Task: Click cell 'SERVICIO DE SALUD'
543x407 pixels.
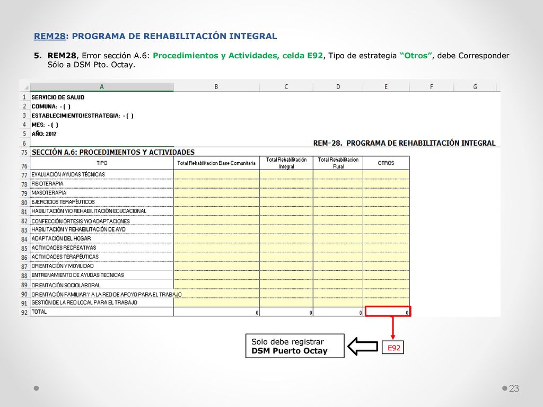Action: pos(58,98)
